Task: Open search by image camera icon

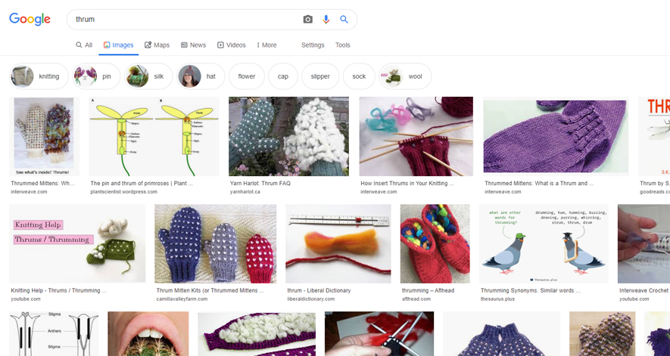Action: coord(307,19)
